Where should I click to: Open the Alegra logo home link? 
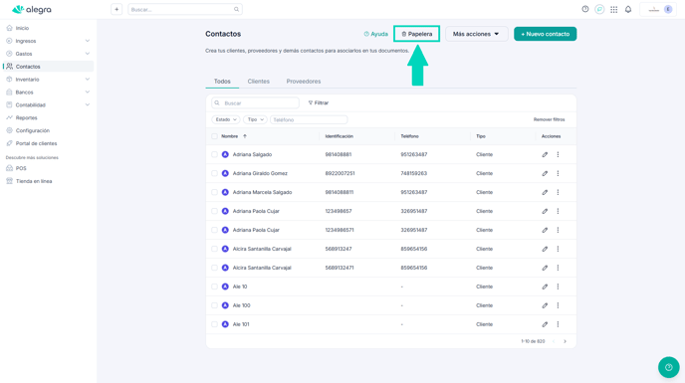32,9
